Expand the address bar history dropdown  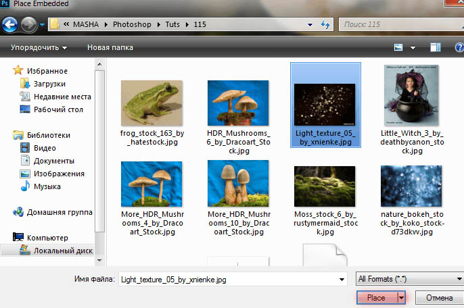[310, 24]
